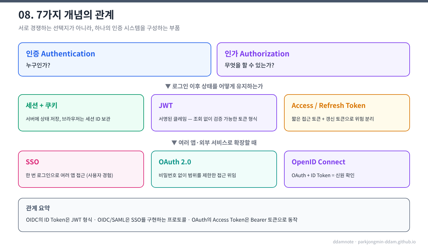The image size is (428, 250).
Task: Select the '인증 Authentication' card heading
Action: coord(61,54)
